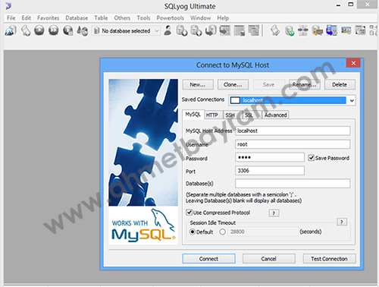Screen dimensions: 379x287
Task: Open the Powertools menu
Action: [x=171, y=18]
